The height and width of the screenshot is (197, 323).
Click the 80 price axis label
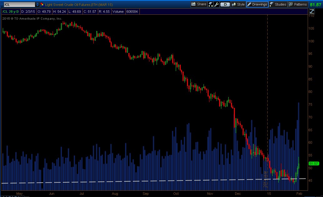pos(310,92)
